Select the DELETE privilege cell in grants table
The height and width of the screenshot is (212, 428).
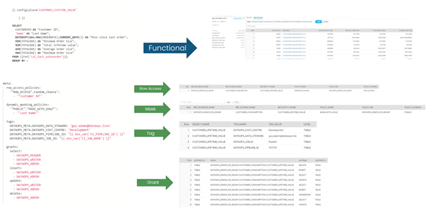[302, 165]
